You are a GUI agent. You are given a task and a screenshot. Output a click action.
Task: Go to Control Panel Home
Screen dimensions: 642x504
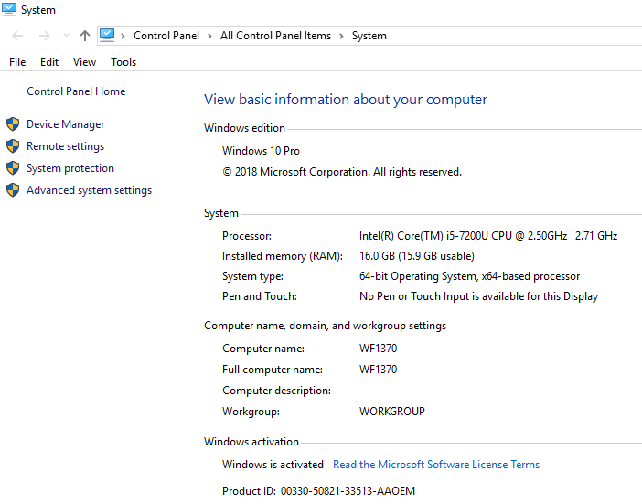(76, 91)
